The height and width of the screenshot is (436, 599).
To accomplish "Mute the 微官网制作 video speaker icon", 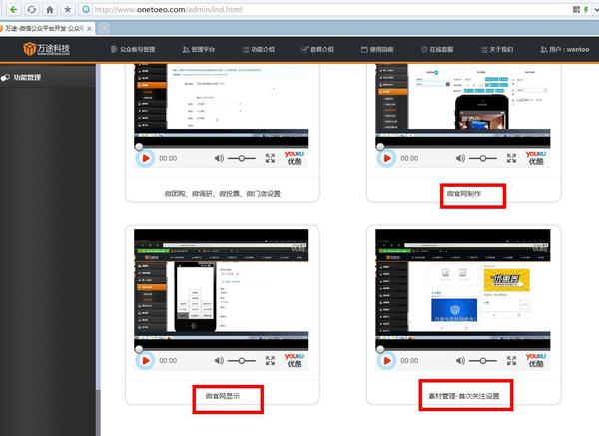I will click(460, 158).
